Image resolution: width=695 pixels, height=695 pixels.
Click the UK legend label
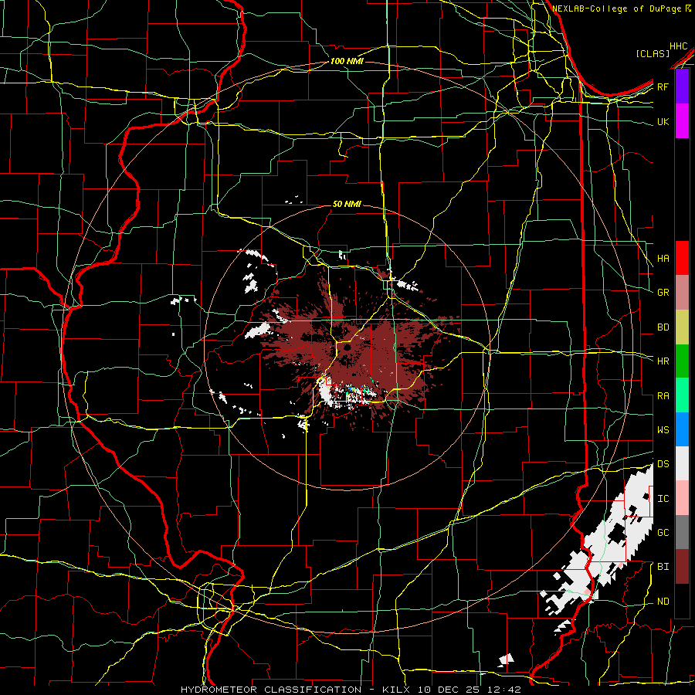[663, 121]
